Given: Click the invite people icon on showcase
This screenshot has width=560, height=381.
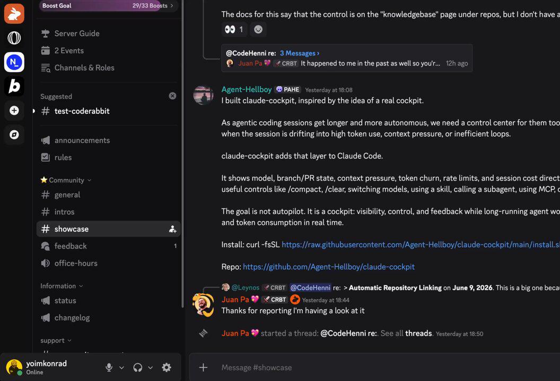Looking at the screenshot, I should pos(172,229).
